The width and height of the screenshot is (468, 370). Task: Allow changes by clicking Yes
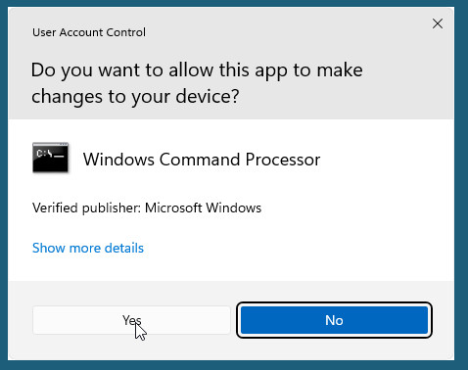click(x=131, y=320)
